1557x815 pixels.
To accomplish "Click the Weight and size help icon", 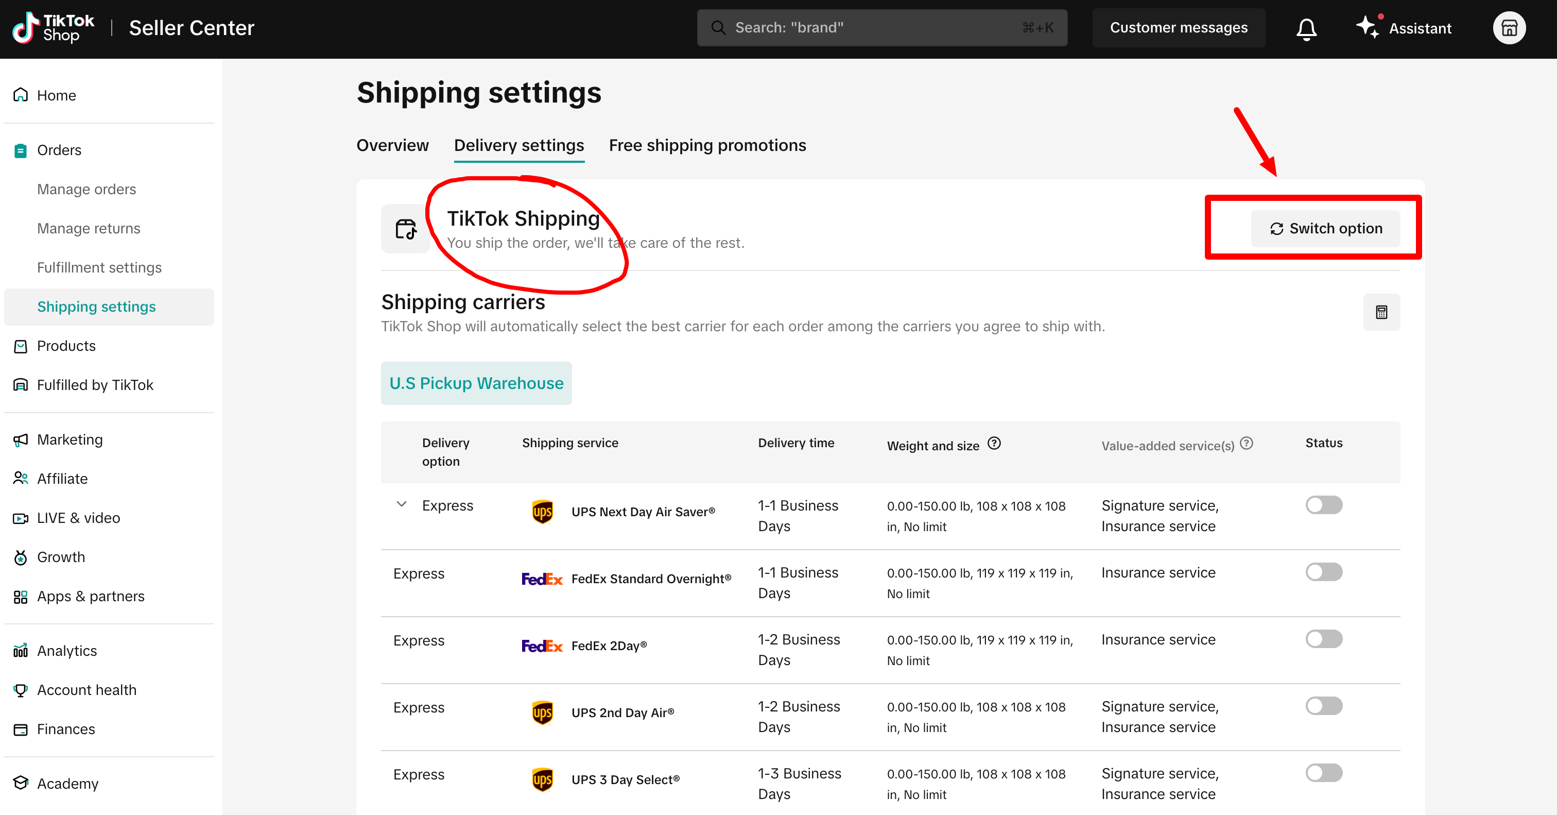I will point(994,444).
